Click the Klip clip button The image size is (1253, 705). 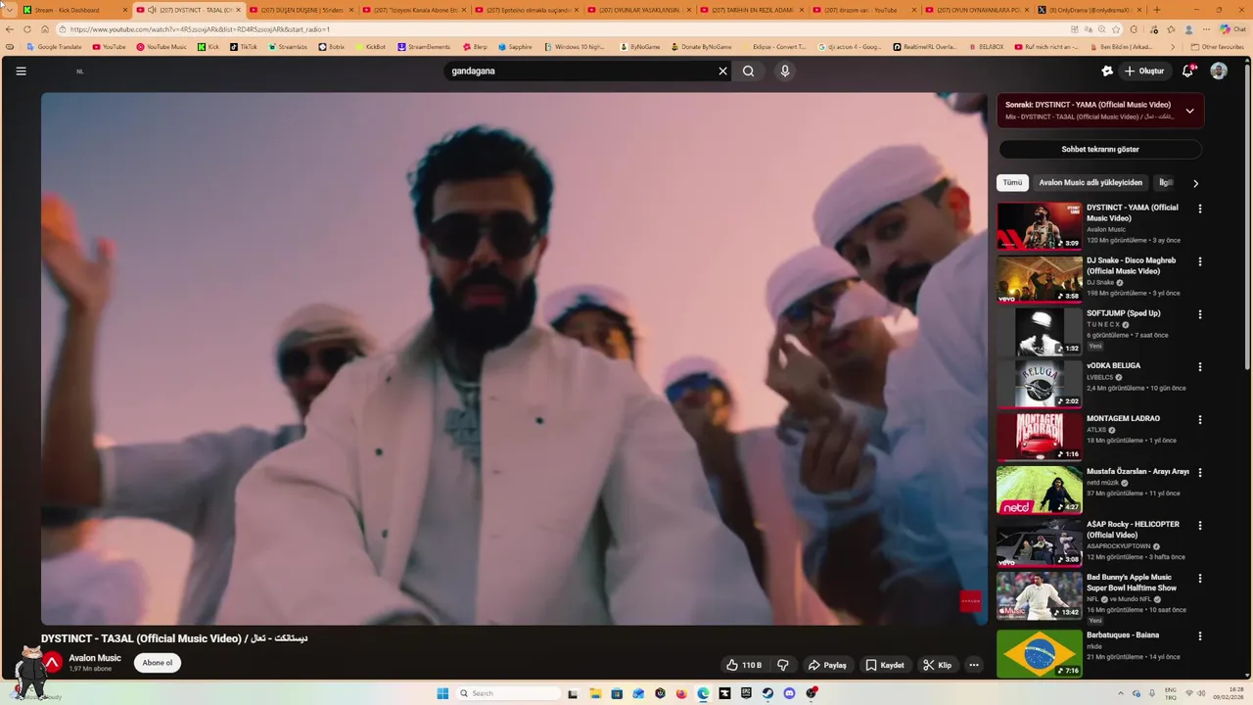point(937,665)
